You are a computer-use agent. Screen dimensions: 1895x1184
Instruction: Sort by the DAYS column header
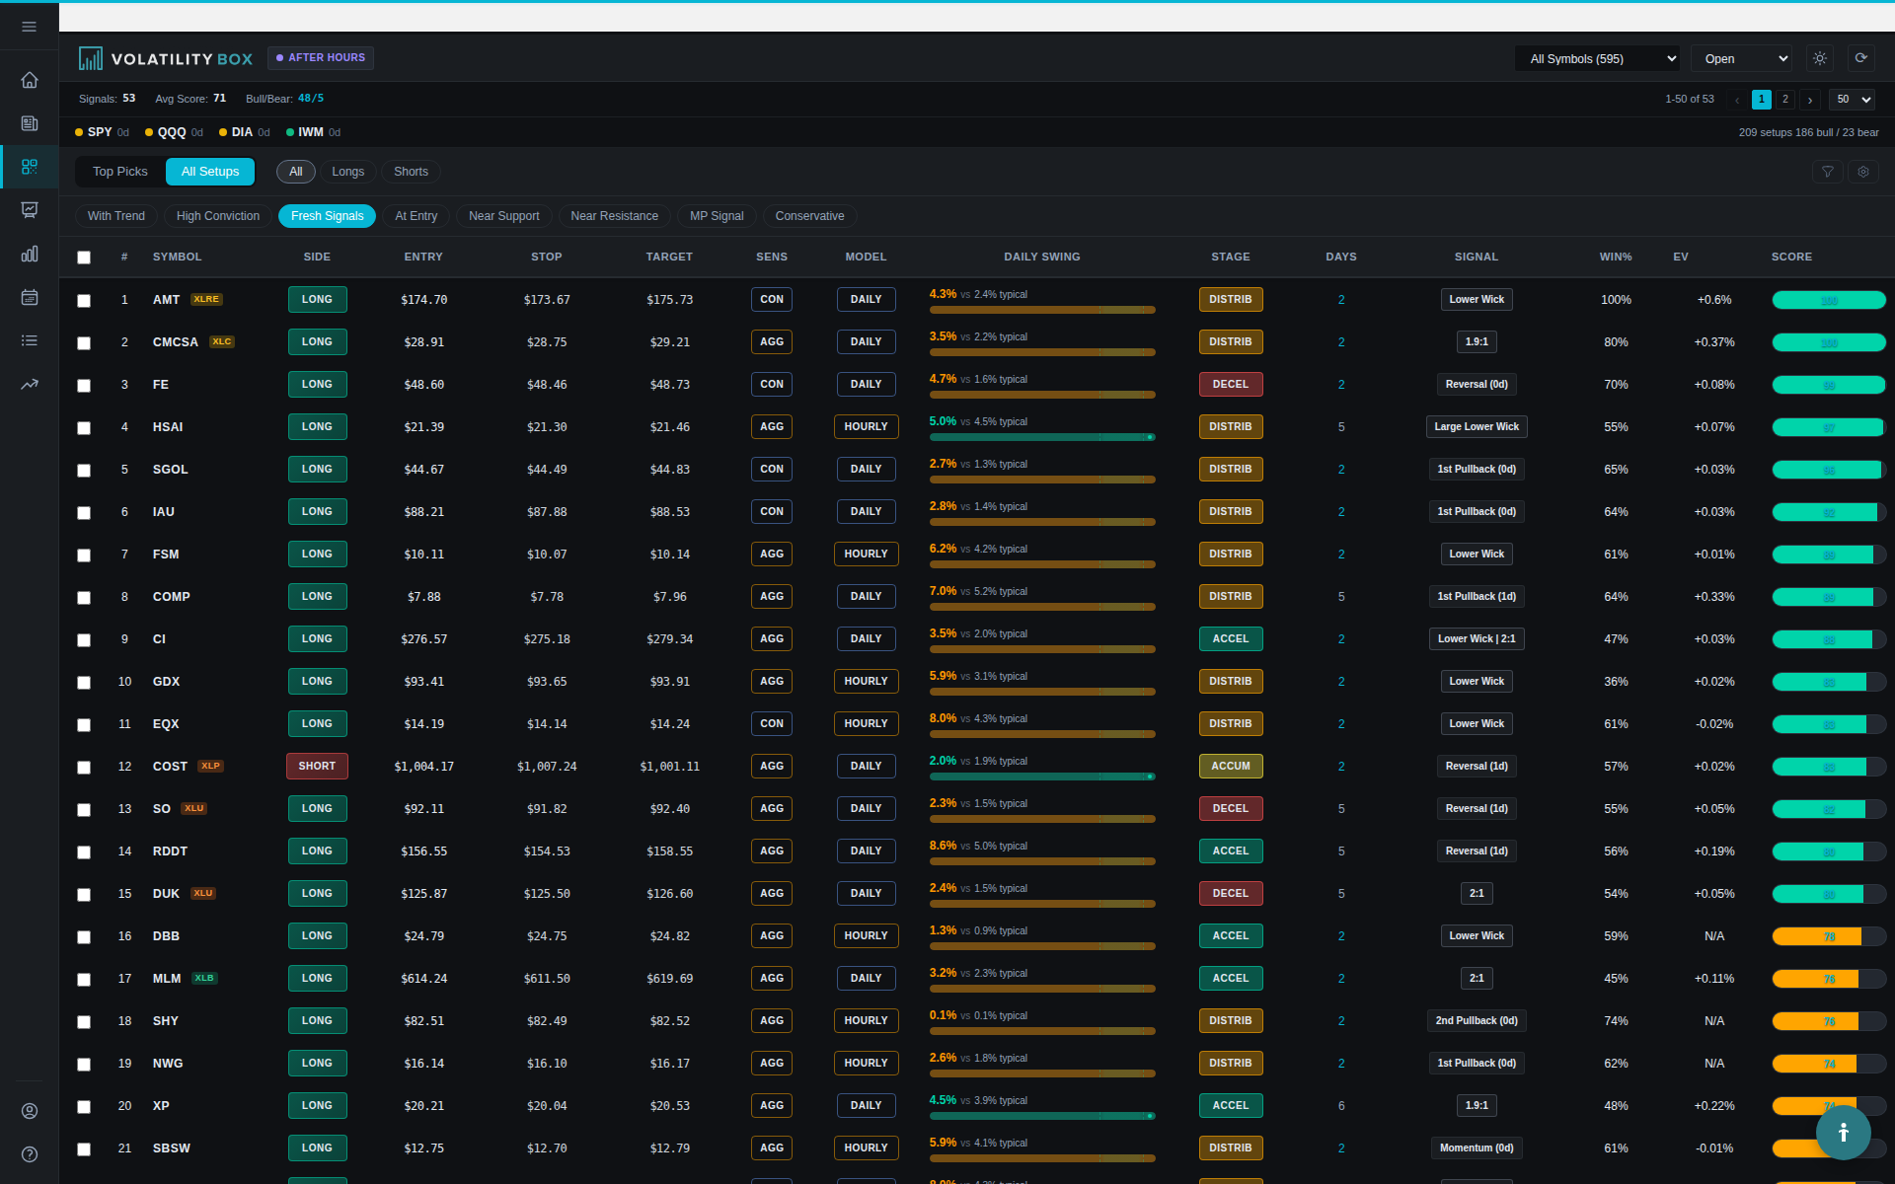pyautogui.click(x=1341, y=257)
